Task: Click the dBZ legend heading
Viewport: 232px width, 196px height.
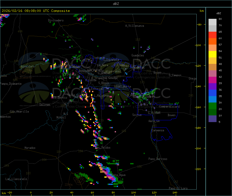Action: pyautogui.click(x=219, y=13)
